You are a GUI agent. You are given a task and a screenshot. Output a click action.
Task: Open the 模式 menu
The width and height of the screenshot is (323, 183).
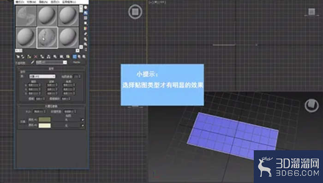[x=19, y=2]
